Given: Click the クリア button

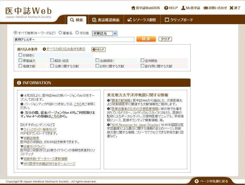Looking at the screenshot, I should [x=165, y=39].
